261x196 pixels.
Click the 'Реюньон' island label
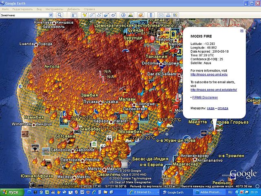[x=222, y=183]
